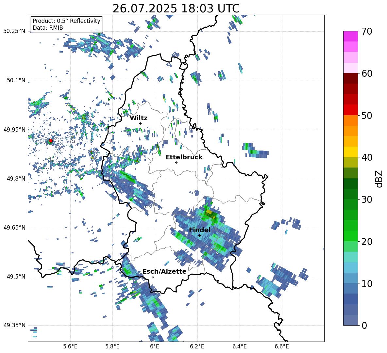Click the Ettelbruck station cross marker

coord(176,163)
